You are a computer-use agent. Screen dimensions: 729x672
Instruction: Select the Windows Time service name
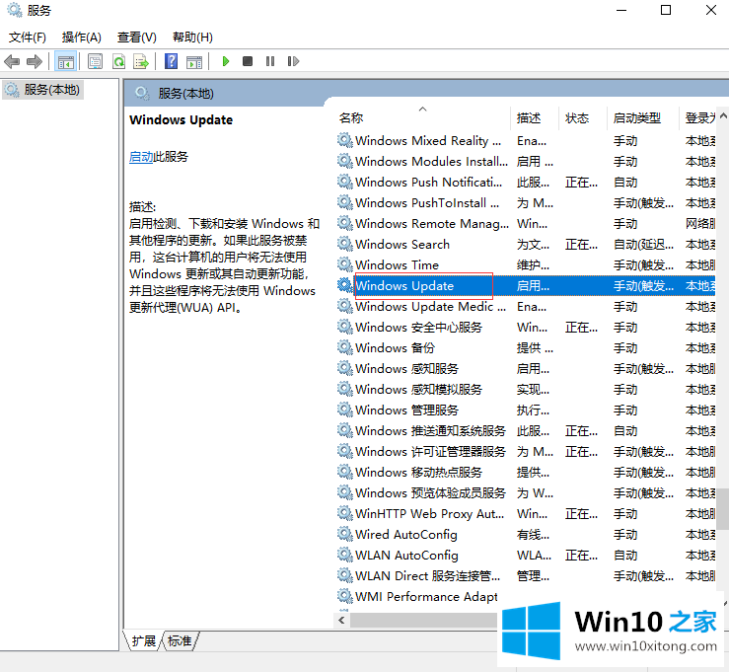click(397, 265)
